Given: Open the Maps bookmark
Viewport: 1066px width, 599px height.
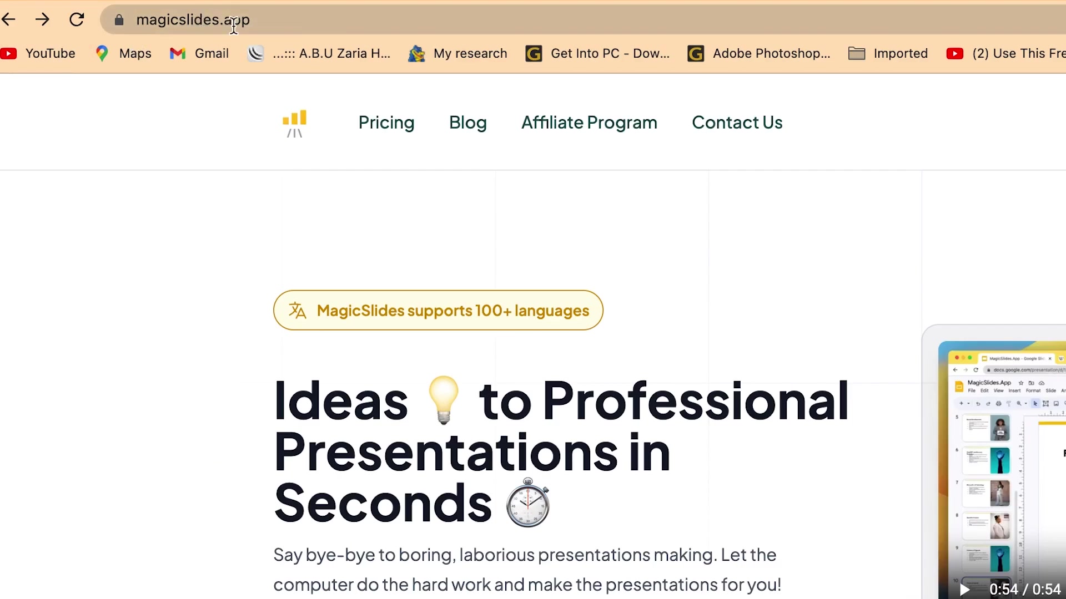Looking at the screenshot, I should click(123, 54).
